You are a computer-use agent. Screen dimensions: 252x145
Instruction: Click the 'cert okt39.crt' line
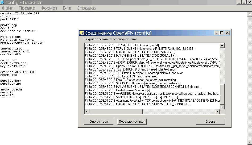coord(13,63)
